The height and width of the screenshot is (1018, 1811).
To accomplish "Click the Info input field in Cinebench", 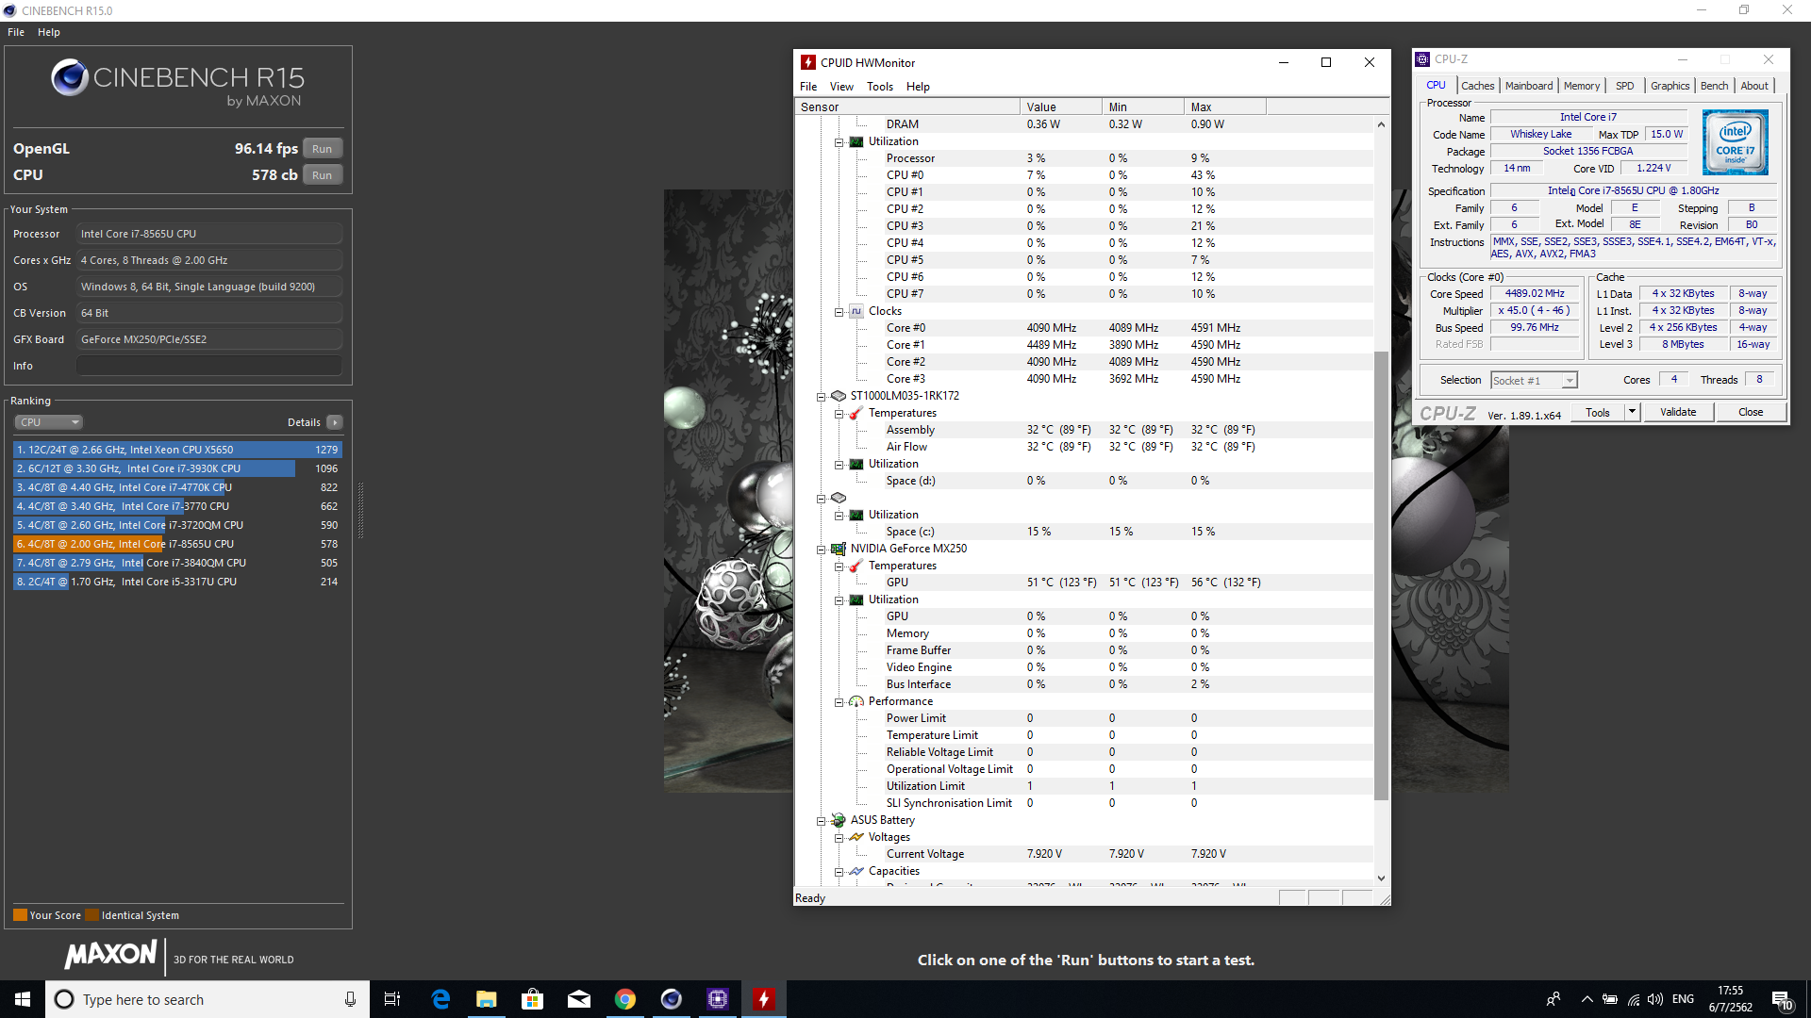I will click(209, 366).
